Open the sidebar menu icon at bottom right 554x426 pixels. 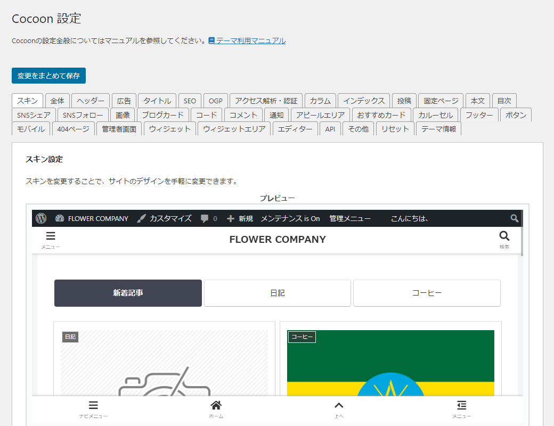pos(461,406)
